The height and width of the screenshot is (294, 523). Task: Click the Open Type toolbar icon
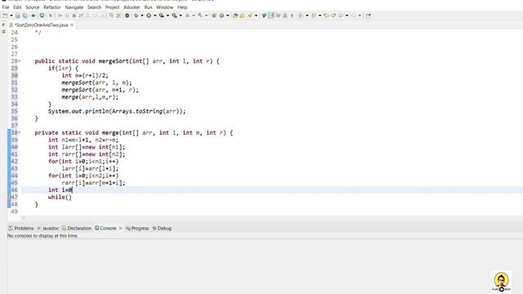pos(235,16)
